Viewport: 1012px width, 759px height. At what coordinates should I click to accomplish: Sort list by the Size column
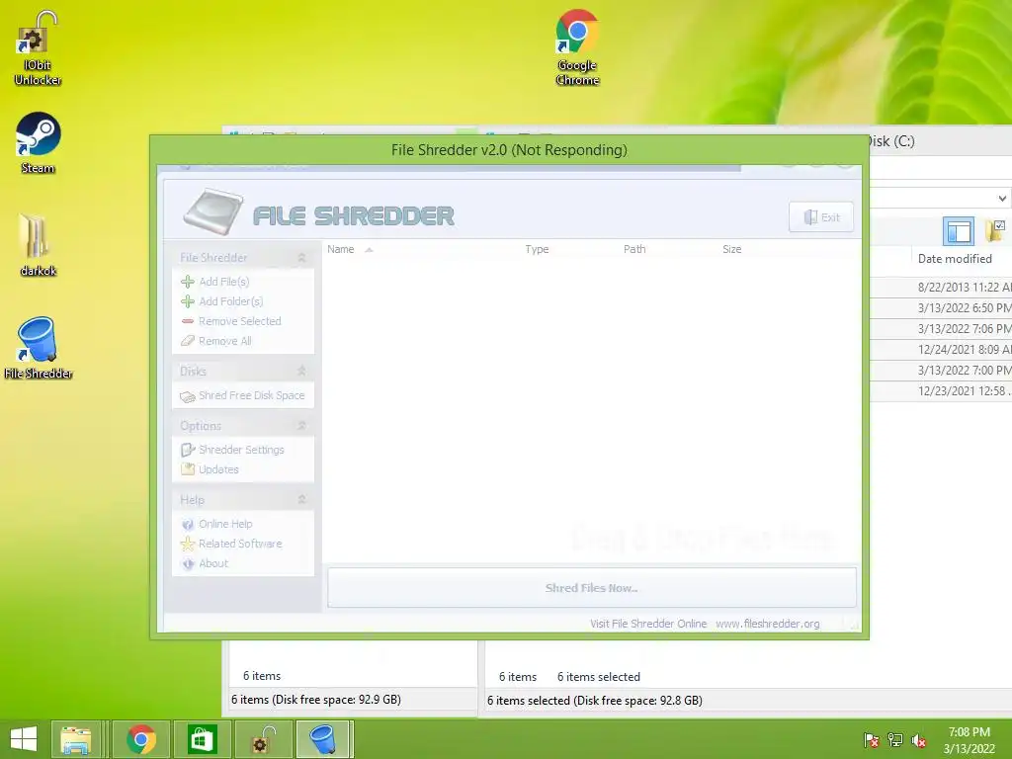[x=732, y=249]
